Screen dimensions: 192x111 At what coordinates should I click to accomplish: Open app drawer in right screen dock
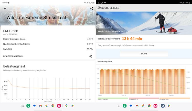[x=119, y=106]
